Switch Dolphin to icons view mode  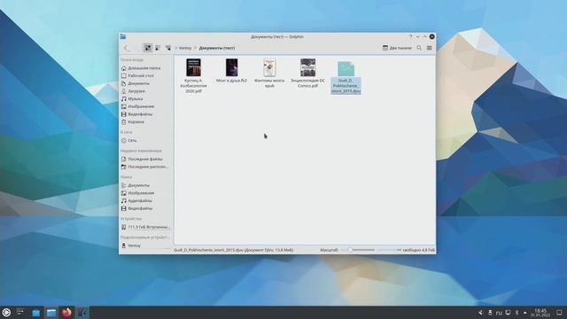148,48
